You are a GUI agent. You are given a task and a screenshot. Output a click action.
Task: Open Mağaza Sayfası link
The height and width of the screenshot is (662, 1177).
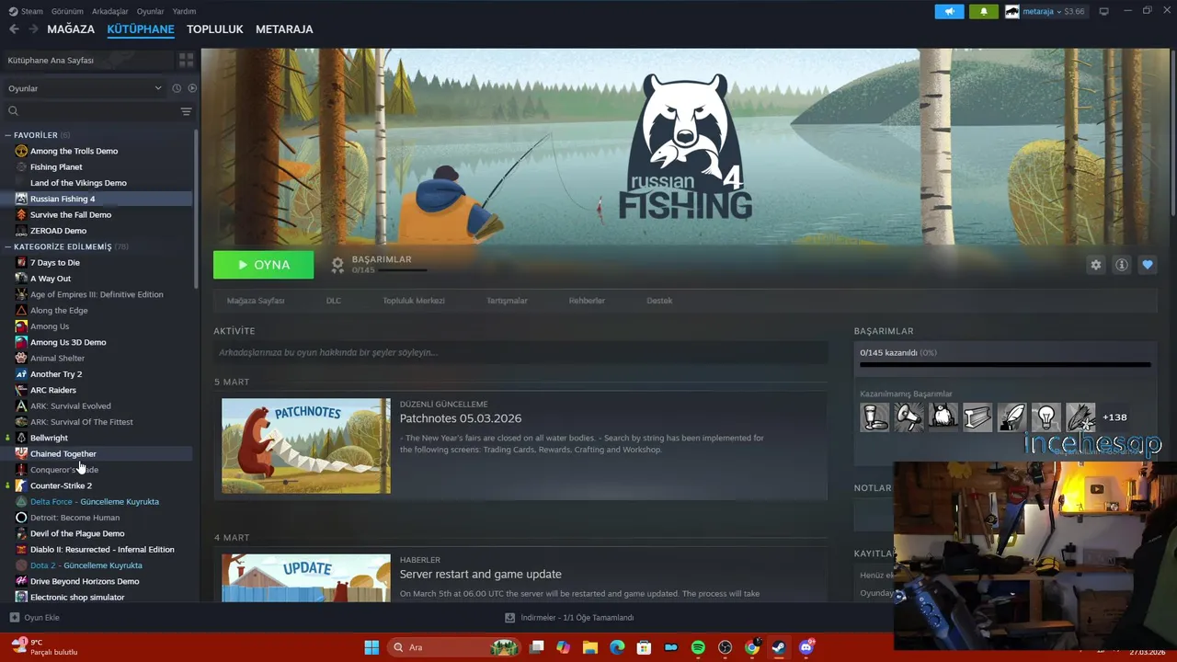pos(256,301)
